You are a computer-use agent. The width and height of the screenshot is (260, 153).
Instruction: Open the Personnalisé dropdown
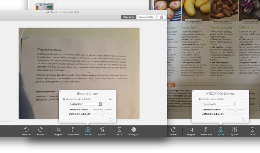(218, 104)
